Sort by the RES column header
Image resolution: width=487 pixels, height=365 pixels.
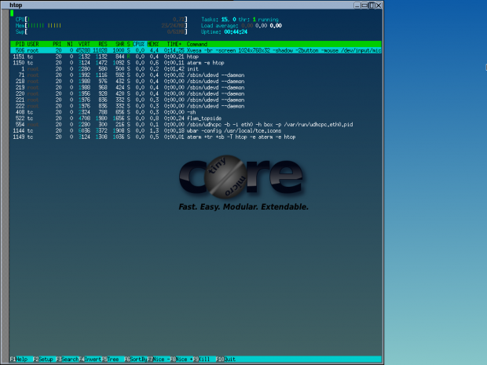tap(103, 44)
